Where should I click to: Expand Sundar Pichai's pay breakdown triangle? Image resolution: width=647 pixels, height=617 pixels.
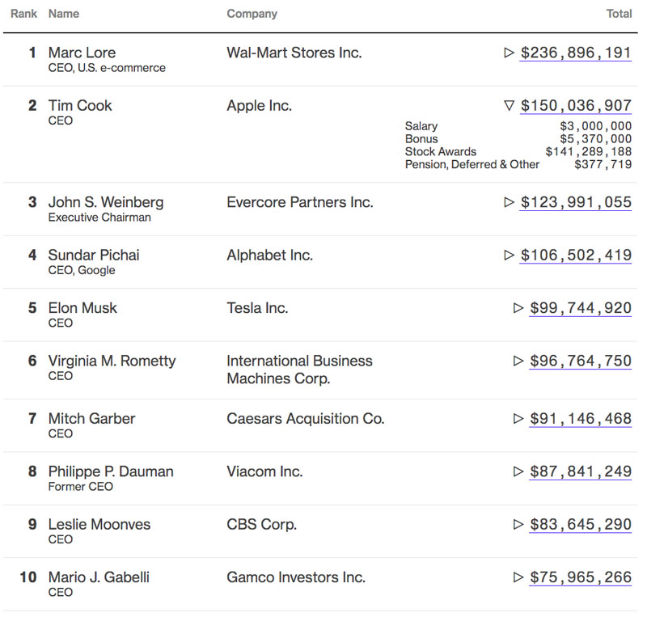[x=510, y=255]
